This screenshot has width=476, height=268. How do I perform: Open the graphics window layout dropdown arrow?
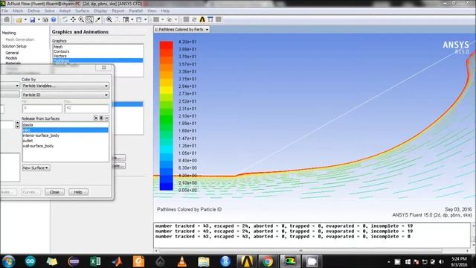(146, 20)
